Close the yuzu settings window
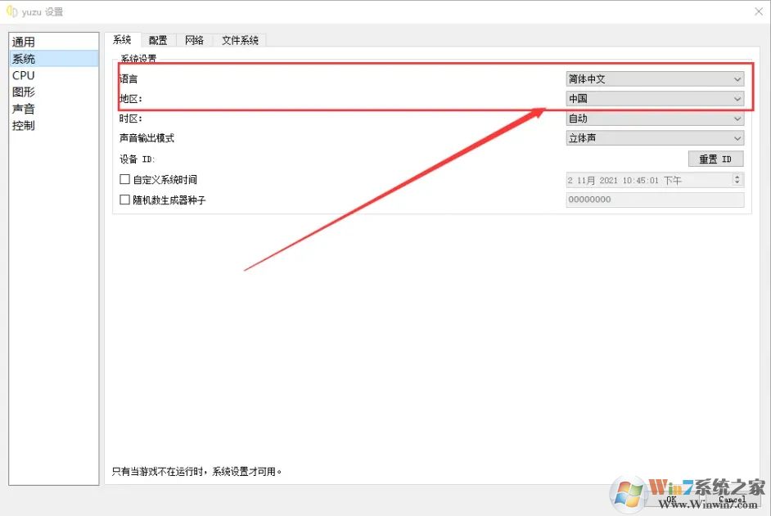 click(759, 11)
